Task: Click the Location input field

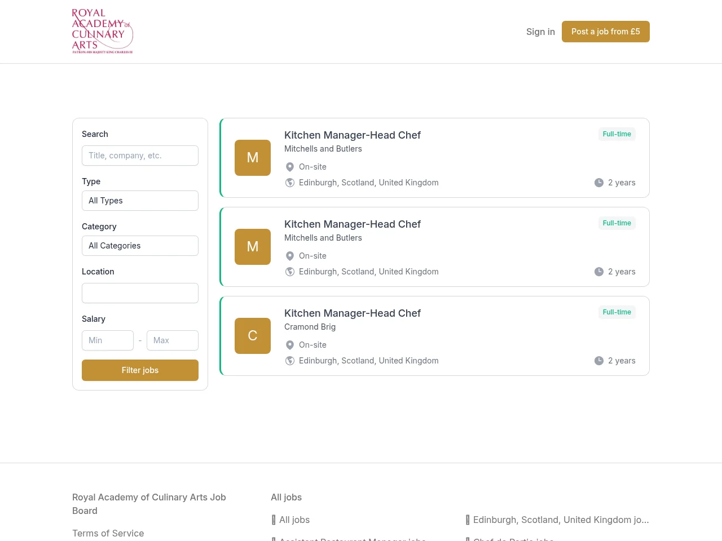Action: pyautogui.click(x=140, y=293)
